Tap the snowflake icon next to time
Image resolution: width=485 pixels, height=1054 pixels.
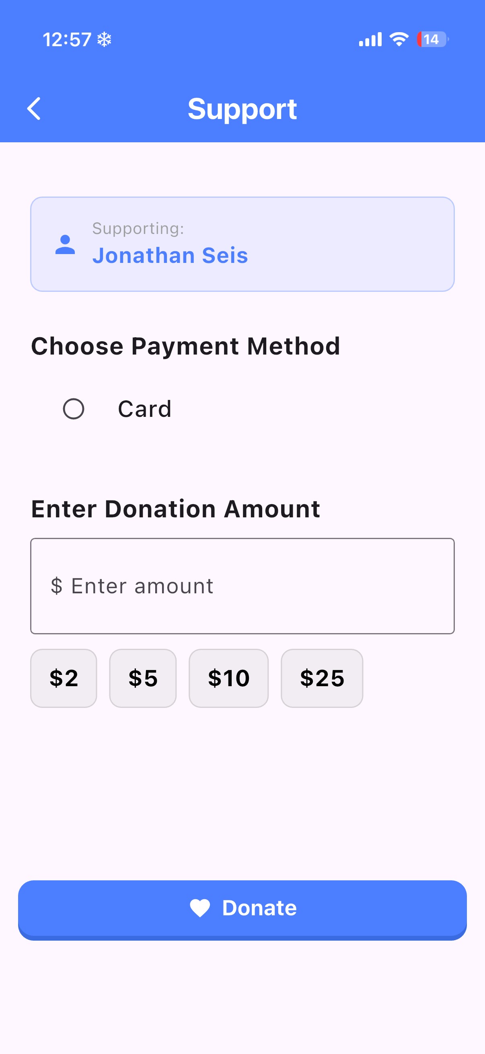[x=105, y=40]
